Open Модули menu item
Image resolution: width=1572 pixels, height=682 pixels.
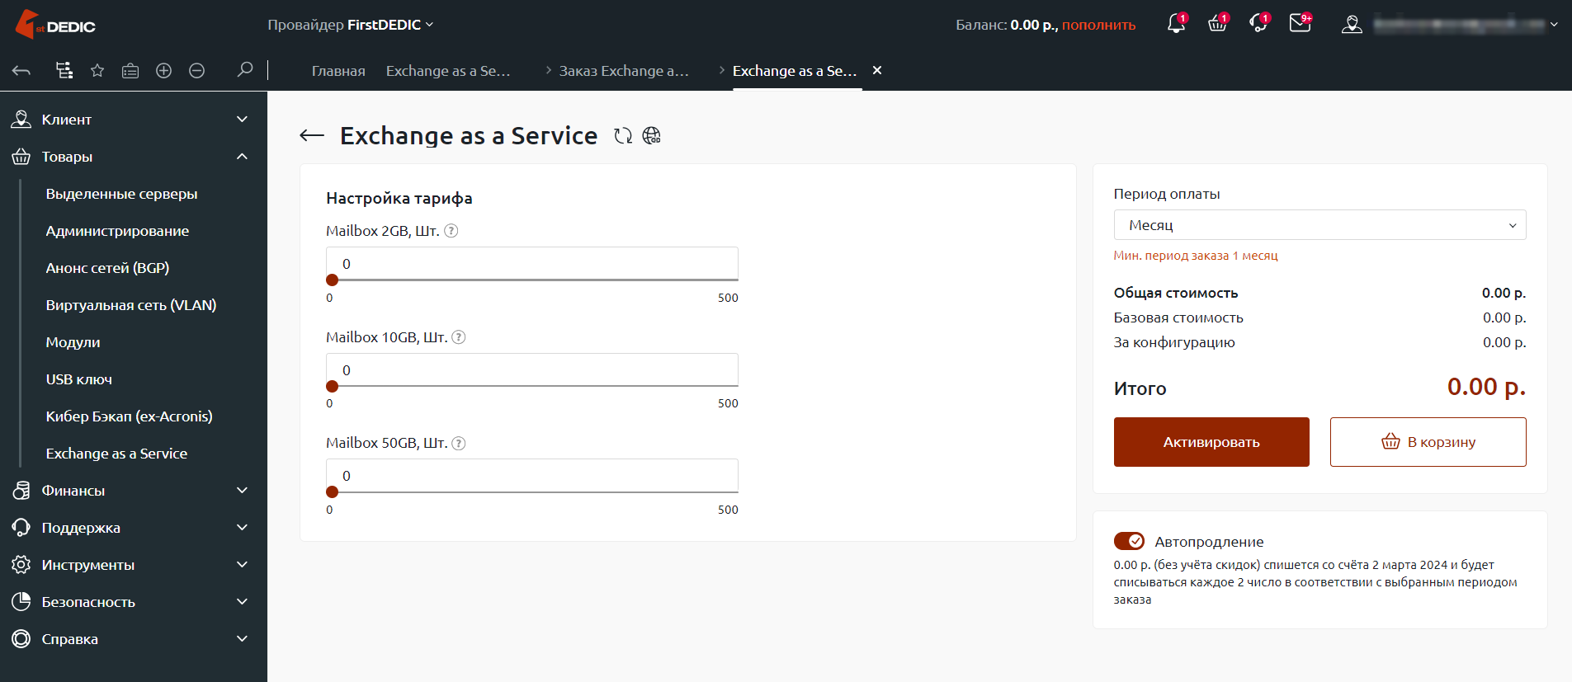[73, 342]
